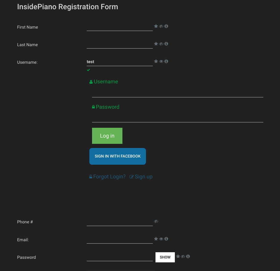Click the crossed-eye icon beside Last Name

[x=161, y=44]
